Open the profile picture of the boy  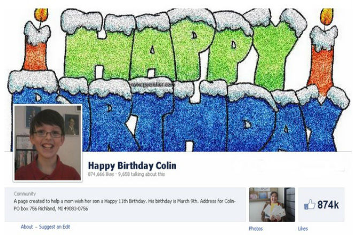[x=48, y=143]
